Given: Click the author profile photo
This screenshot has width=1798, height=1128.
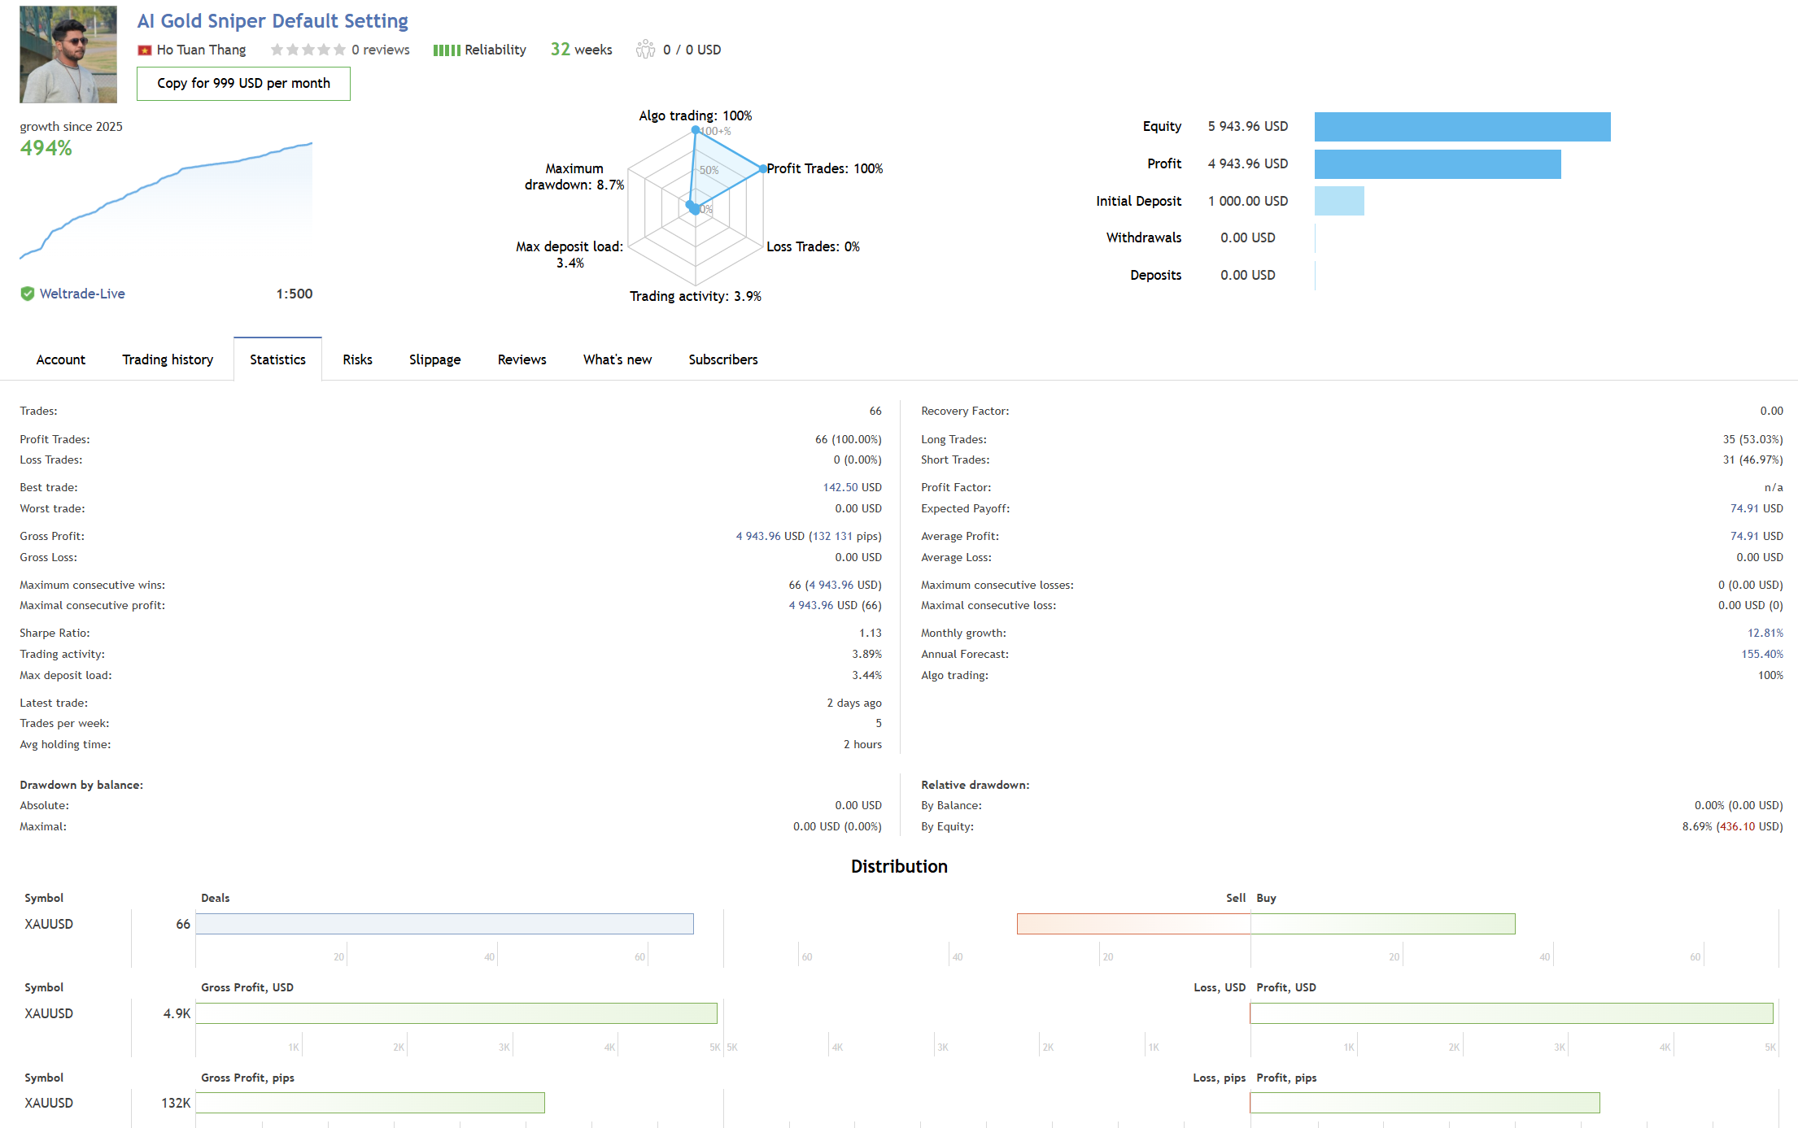Looking at the screenshot, I should pos(68,54).
